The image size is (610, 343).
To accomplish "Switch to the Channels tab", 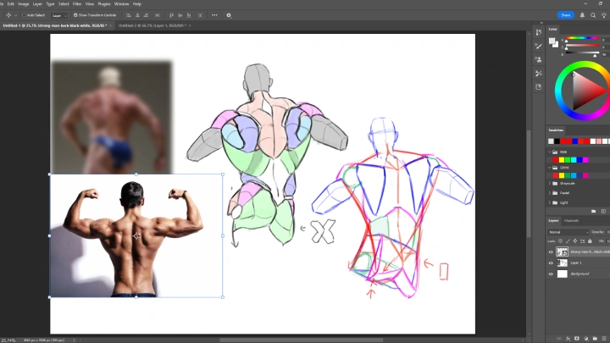I will click(571, 220).
